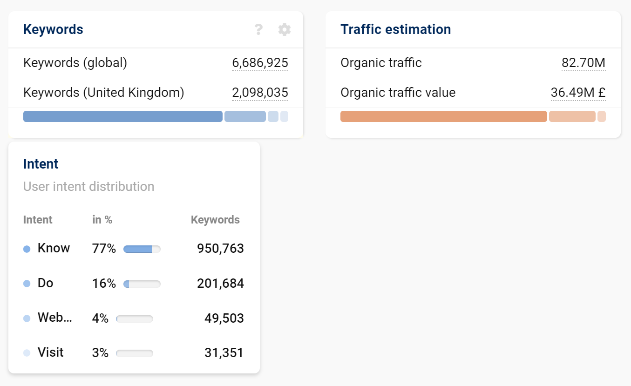
Task: Click the blue dot beside Know
Action: coord(27,249)
